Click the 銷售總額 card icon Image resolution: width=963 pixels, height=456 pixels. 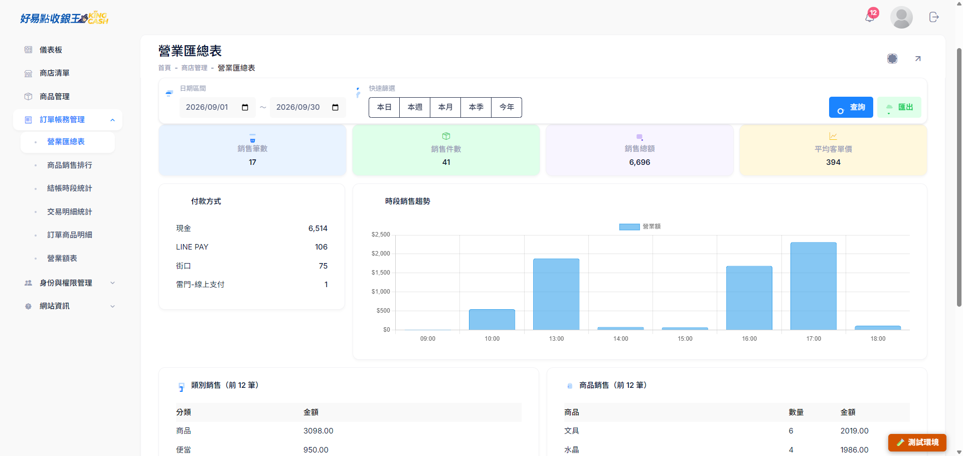pyautogui.click(x=639, y=137)
